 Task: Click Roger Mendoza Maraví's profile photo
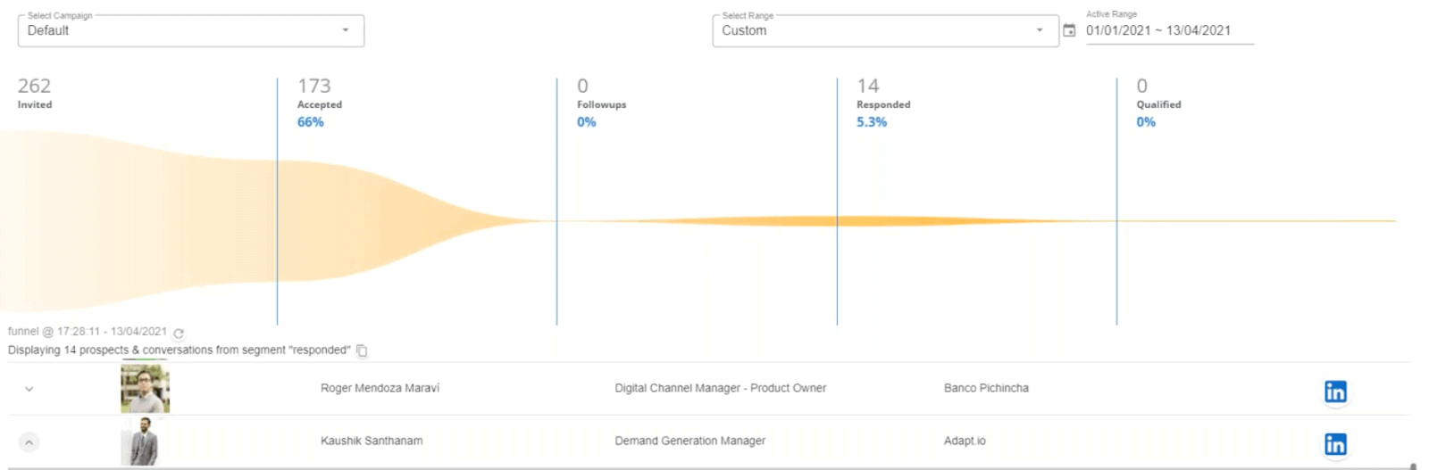(x=145, y=389)
